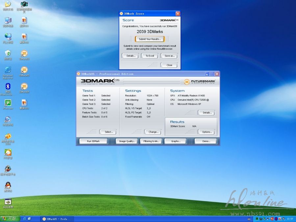
Task: Click Submit Your Results button
Action: pyautogui.click(x=150, y=39)
